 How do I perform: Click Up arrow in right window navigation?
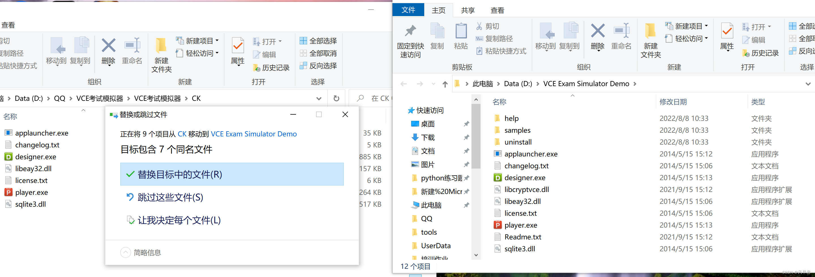pyautogui.click(x=445, y=84)
